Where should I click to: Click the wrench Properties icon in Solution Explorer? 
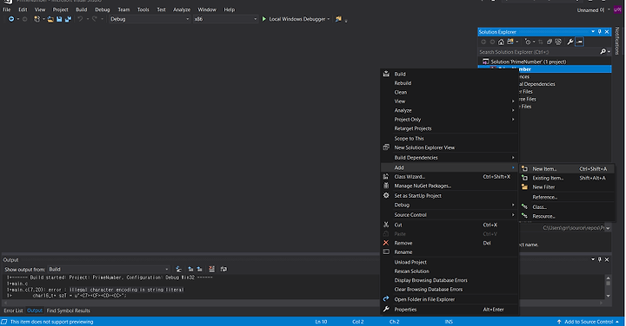(570, 42)
